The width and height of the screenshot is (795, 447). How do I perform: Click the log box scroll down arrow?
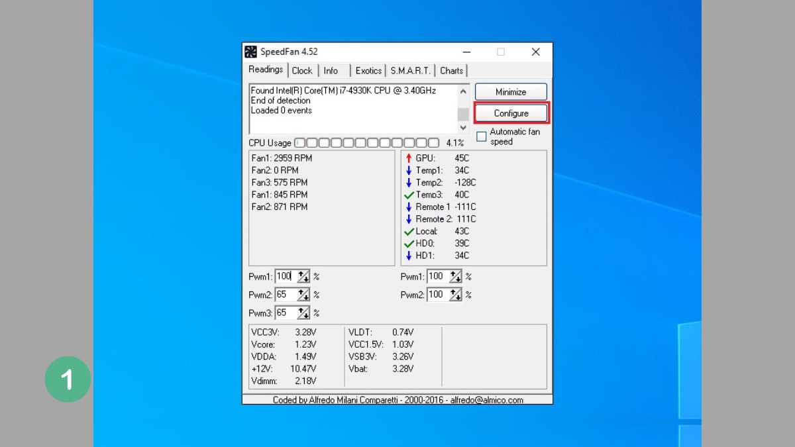click(463, 127)
